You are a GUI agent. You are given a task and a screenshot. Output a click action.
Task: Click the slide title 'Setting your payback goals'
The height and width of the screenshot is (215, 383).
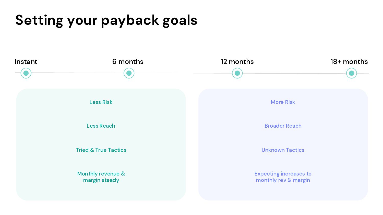106,20
